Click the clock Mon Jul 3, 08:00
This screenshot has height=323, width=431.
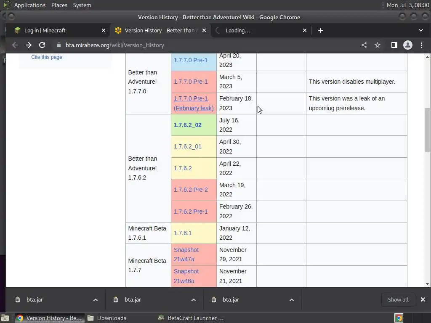(407, 5)
